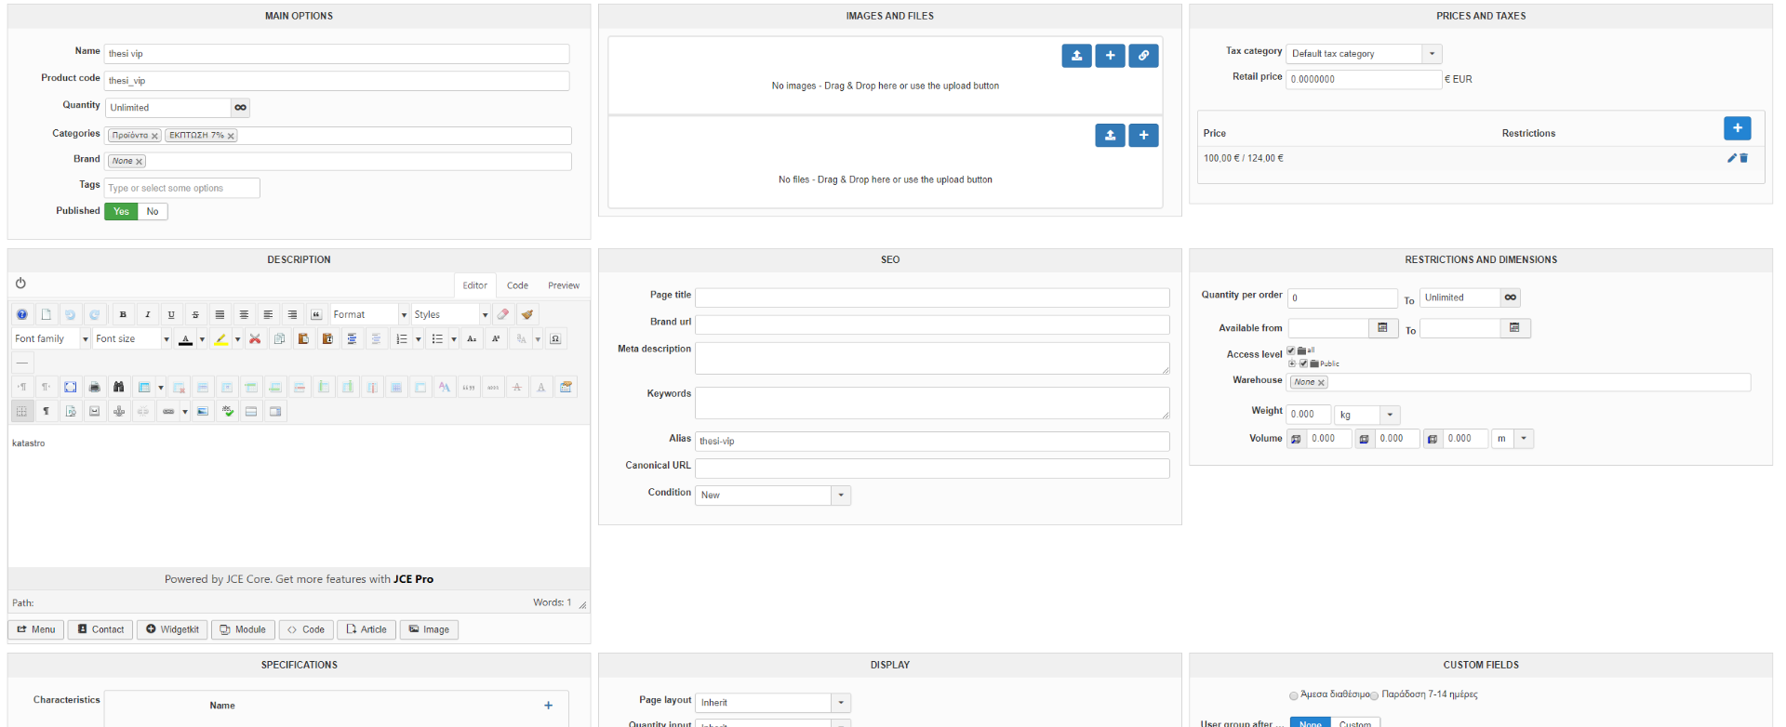
Task: Toggle the 'Public' access level checkbox
Action: click(1303, 363)
